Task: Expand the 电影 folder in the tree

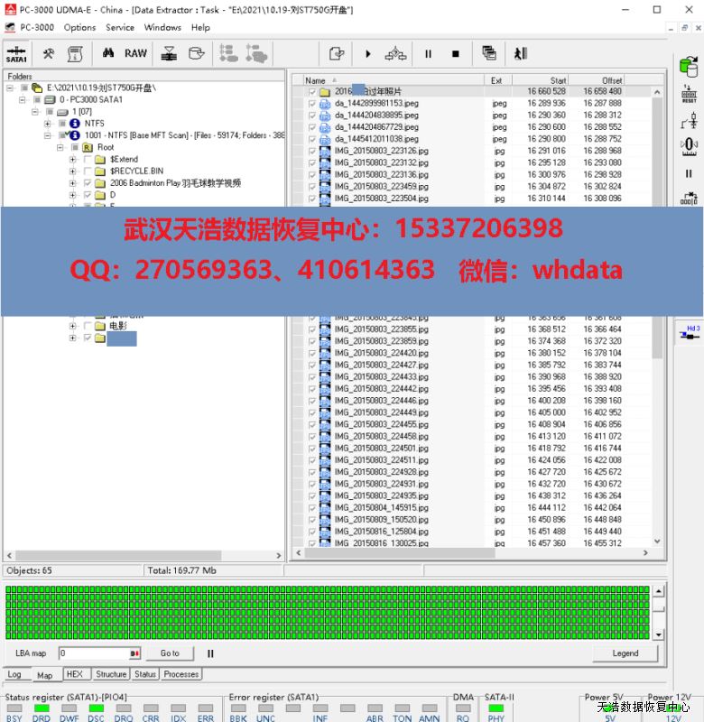Action: click(73, 326)
